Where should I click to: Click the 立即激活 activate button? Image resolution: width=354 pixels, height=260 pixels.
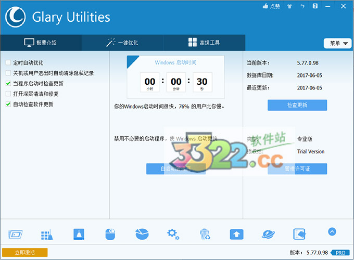25,252
